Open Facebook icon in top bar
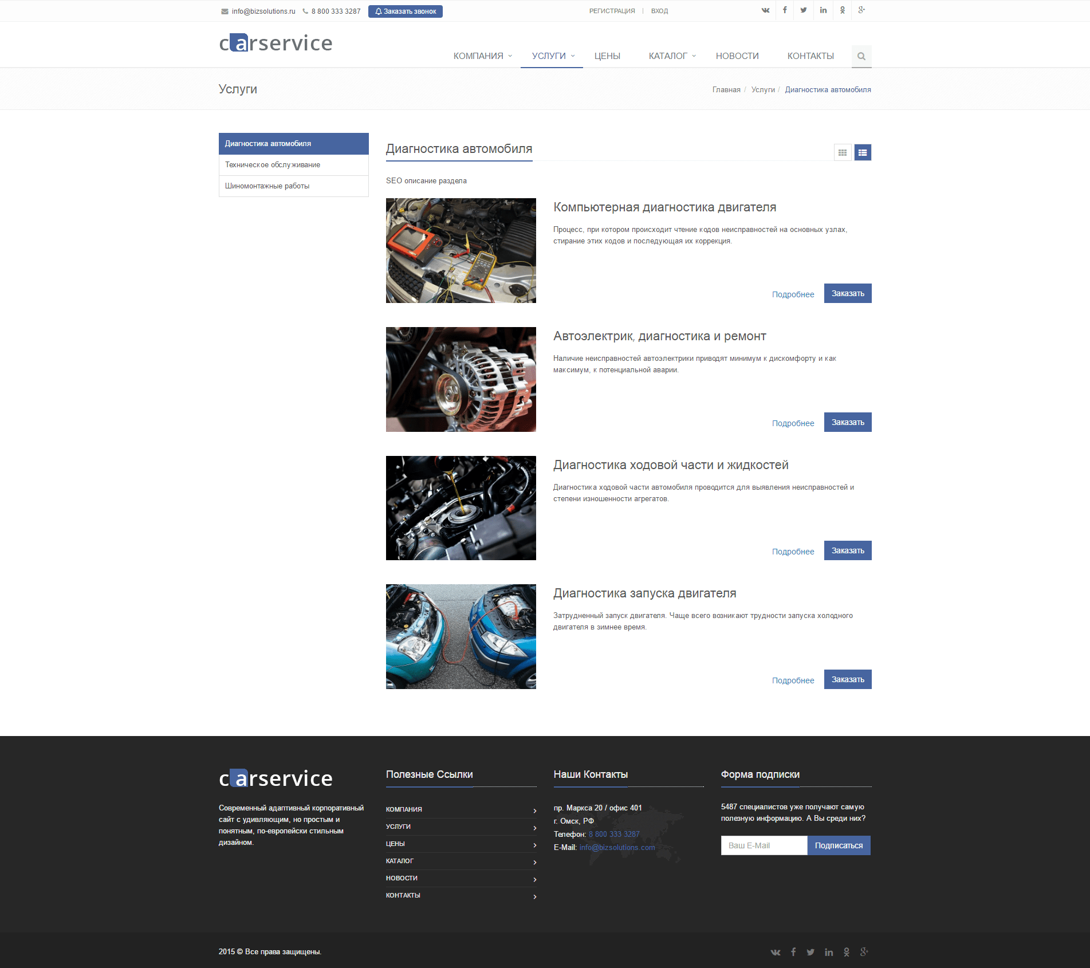 785,10
